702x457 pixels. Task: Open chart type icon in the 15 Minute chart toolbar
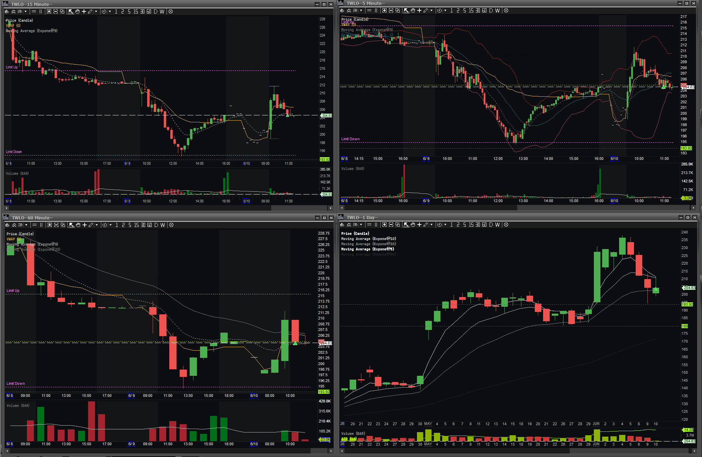(x=7, y=11)
